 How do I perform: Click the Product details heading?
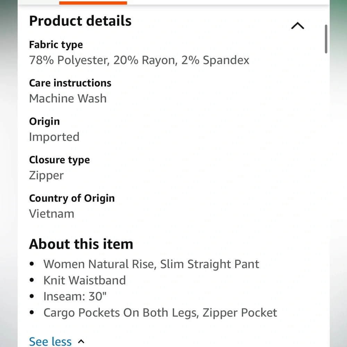(80, 21)
